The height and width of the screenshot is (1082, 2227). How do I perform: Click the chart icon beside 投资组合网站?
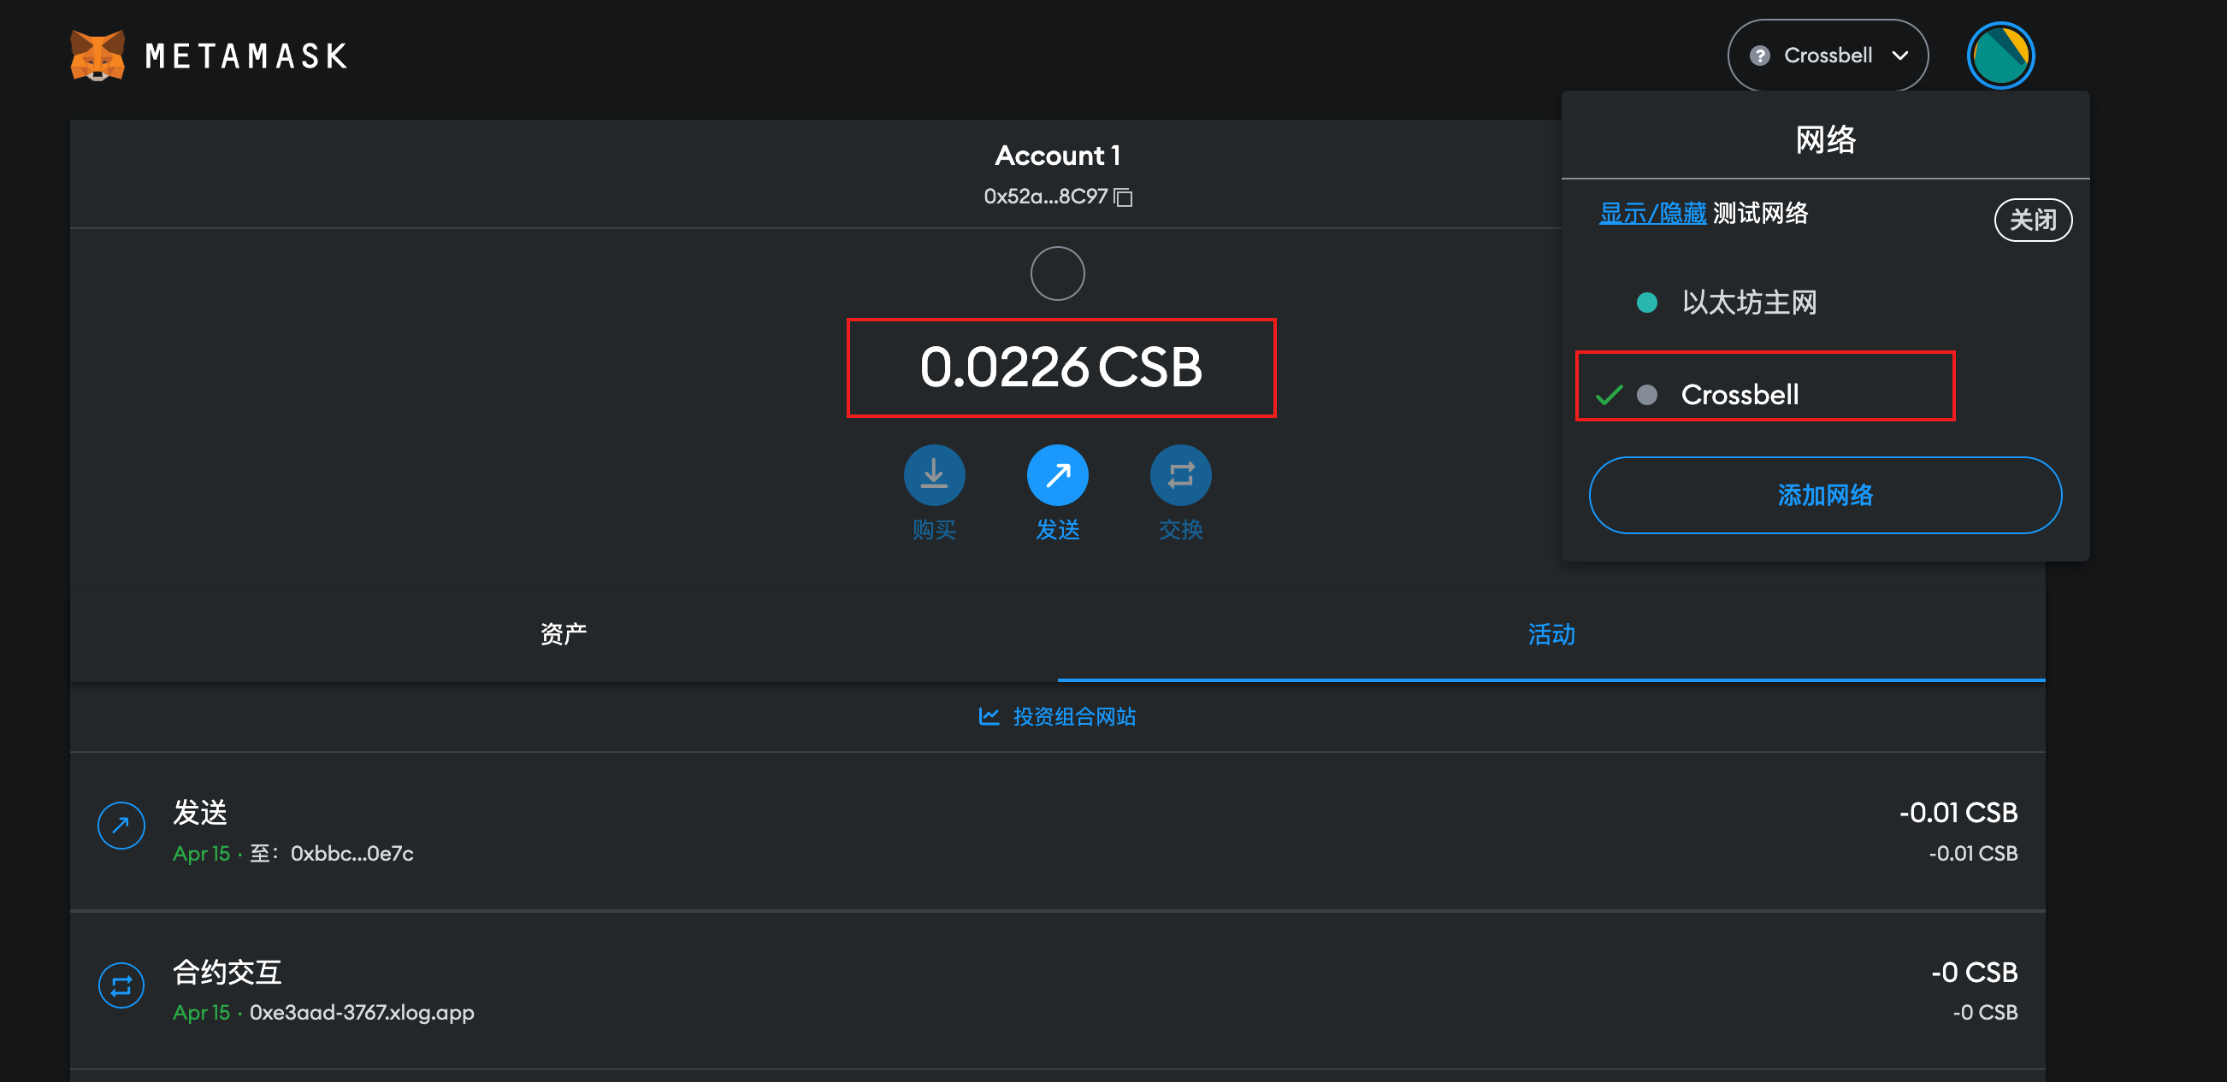pyautogui.click(x=988, y=716)
